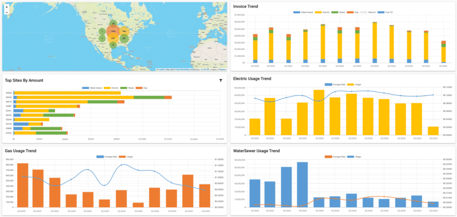Click site label 09070 in Top Sites
The height and width of the screenshot is (217, 457).
point(8,102)
